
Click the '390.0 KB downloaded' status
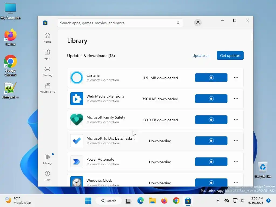pos(160,99)
